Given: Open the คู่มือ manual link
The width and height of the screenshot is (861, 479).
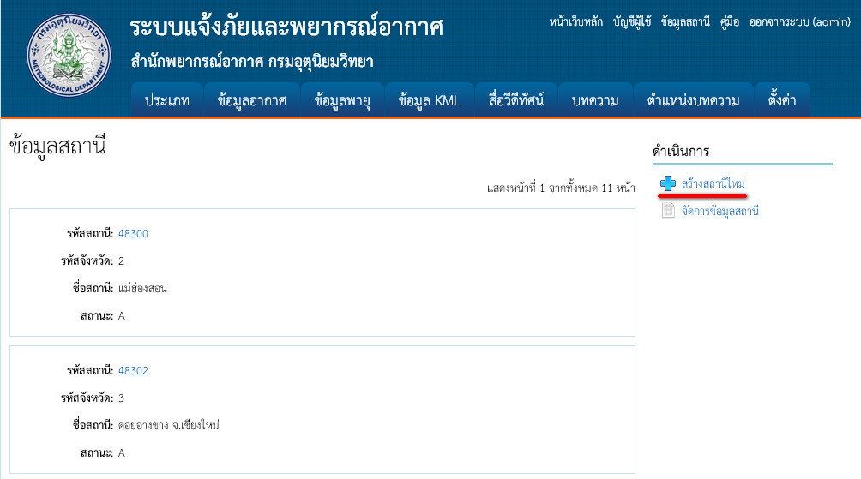Looking at the screenshot, I should click(730, 22).
